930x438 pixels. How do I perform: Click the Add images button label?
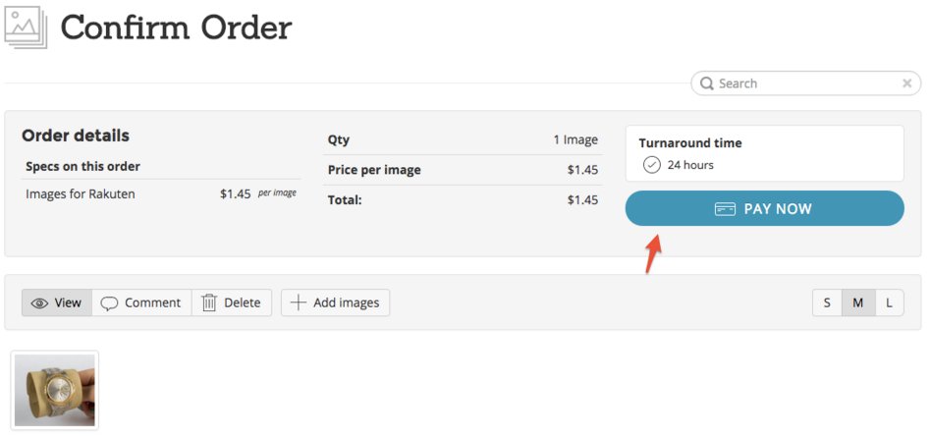(346, 302)
